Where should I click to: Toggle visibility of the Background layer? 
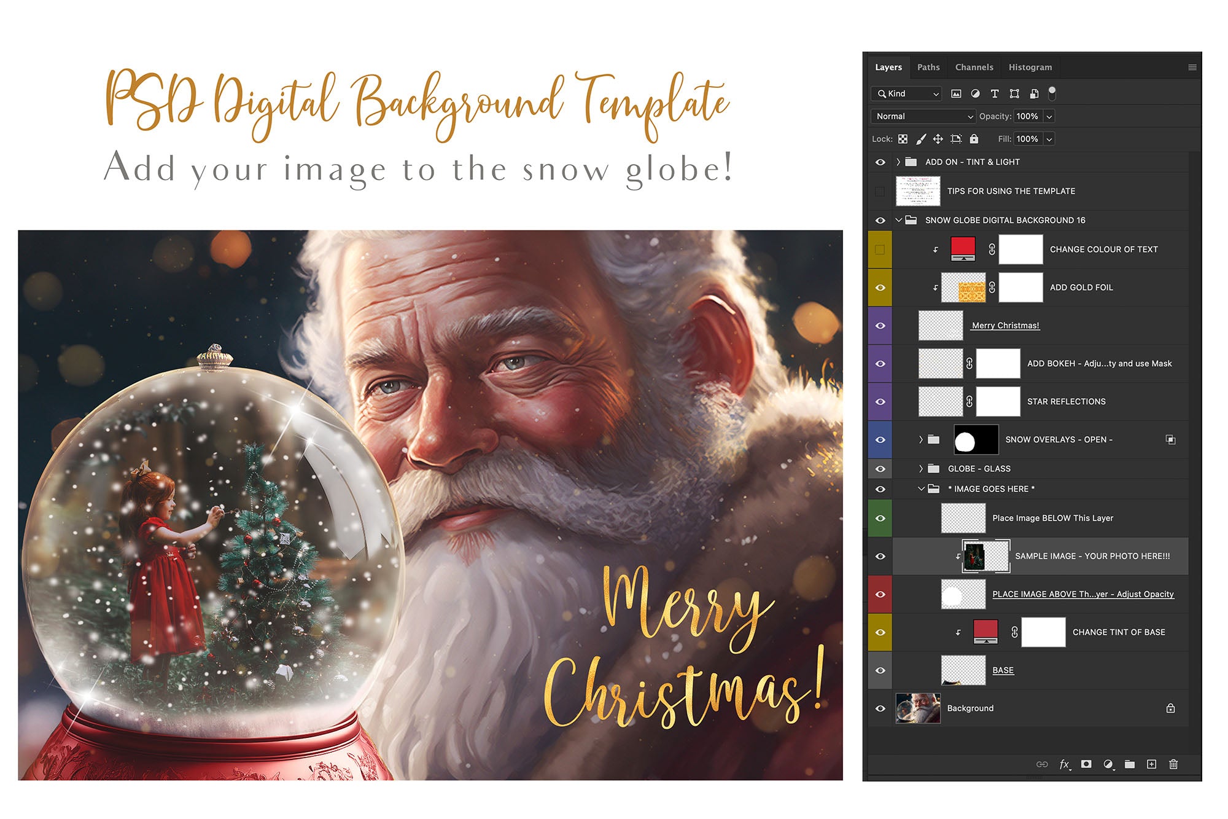click(x=881, y=708)
